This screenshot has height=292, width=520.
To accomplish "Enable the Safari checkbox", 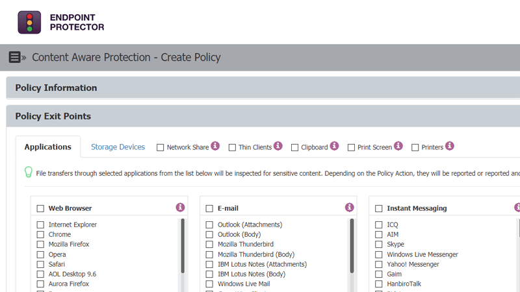I will tap(40, 264).
